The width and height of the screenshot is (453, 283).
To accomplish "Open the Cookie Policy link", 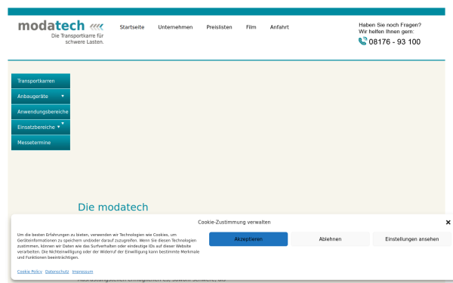I will coord(29,272).
